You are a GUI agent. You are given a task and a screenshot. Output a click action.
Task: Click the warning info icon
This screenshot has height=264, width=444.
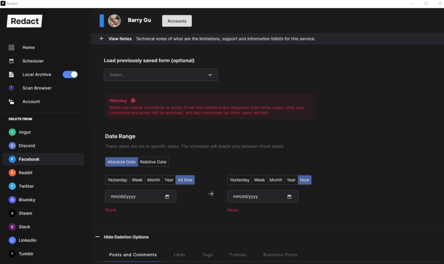[133, 101]
